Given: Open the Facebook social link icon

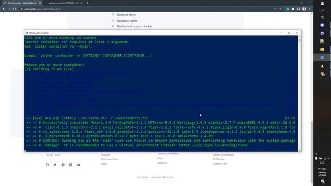Looking at the screenshot, I should pyautogui.click(x=63, y=165).
